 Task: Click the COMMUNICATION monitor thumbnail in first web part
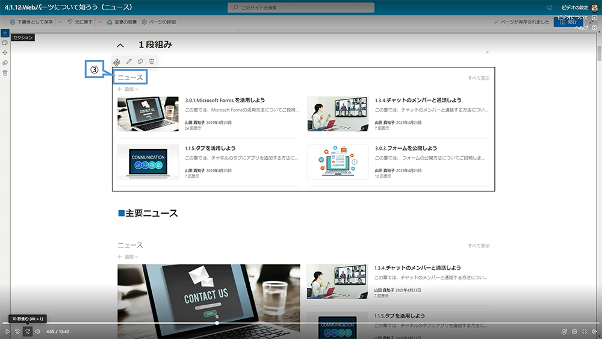point(148,162)
